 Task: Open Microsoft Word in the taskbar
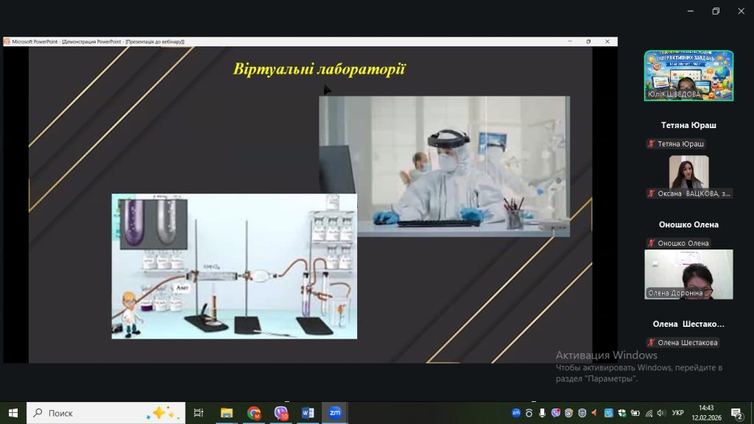click(x=307, y=413)
